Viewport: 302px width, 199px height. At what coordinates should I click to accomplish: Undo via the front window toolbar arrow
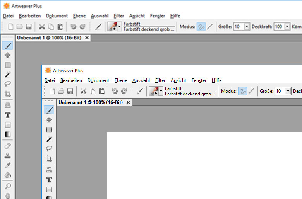(x=115, y=91)
